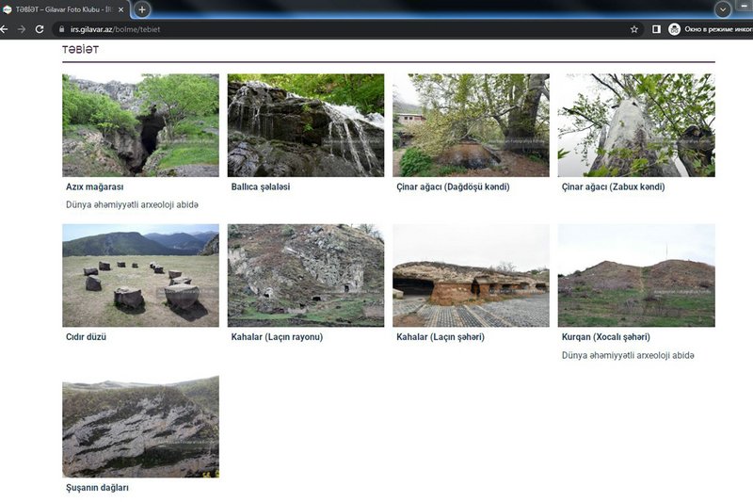Open the Cıdır düzü stone circle photo

point(140,275)
